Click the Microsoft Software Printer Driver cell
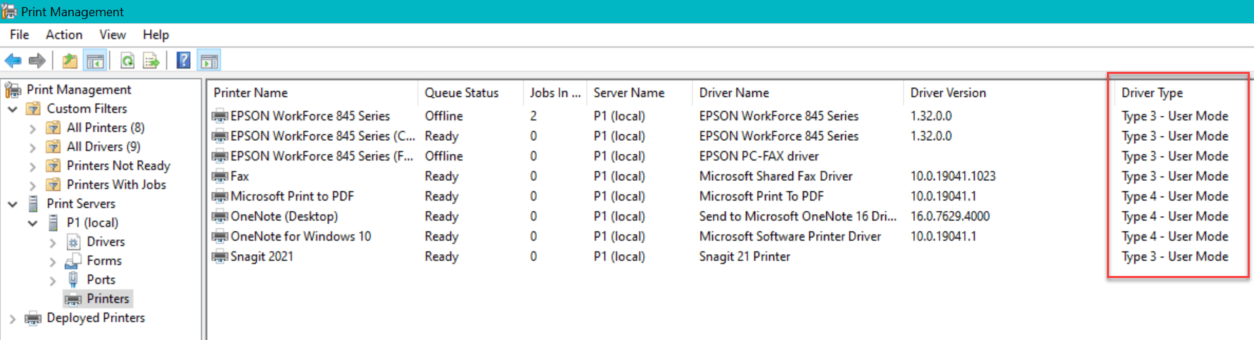The height and width of the screenshot is (340, 1254). 790,237
